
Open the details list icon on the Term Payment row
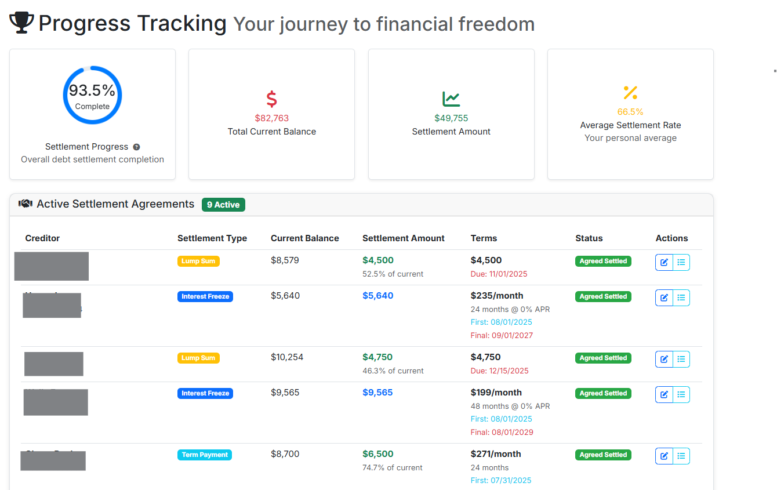(681, 456)
